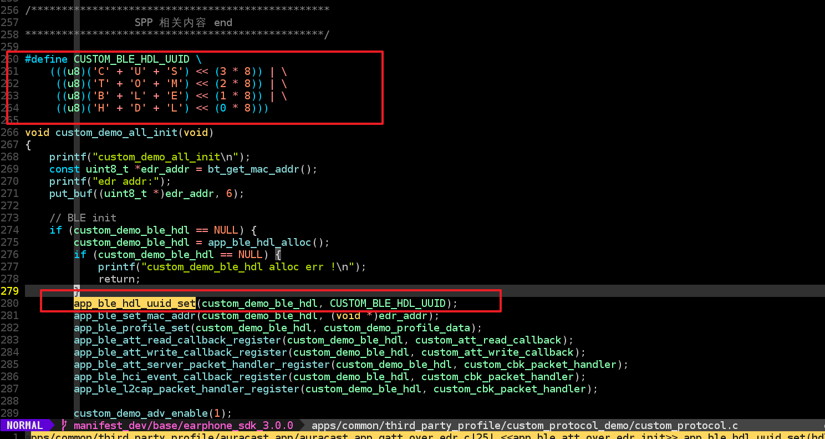Click line number 266 in gutter

pyautogui.click(x=10, y=133)
